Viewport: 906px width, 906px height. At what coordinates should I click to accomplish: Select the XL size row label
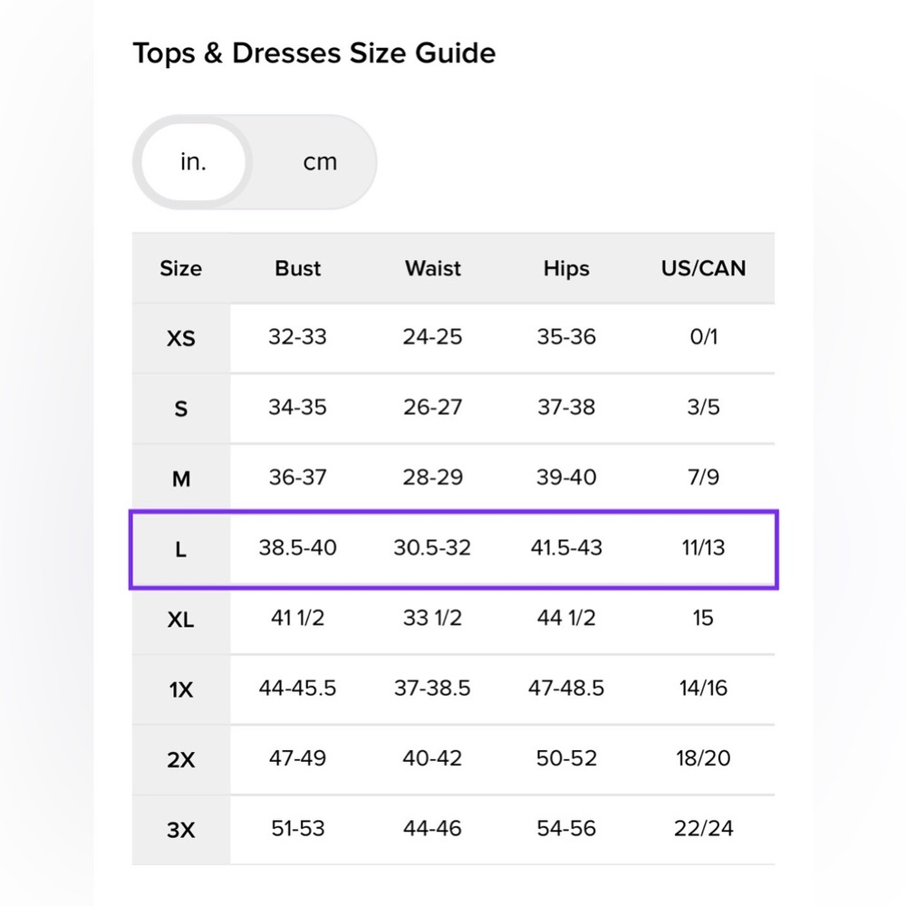click(181, 620)
